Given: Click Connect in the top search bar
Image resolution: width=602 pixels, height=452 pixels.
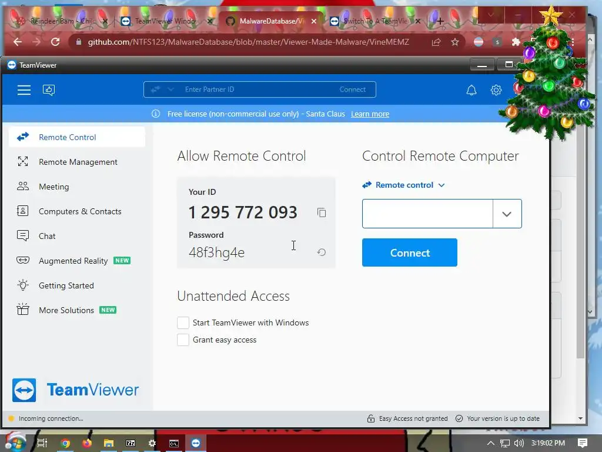Looking at the screenshot, I should 353,89.
